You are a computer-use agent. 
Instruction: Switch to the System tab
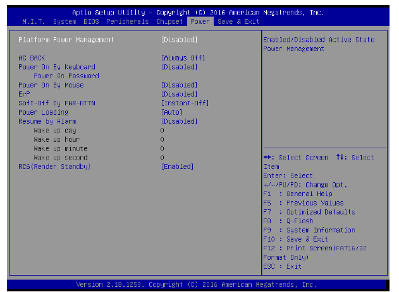pos(64,21)
